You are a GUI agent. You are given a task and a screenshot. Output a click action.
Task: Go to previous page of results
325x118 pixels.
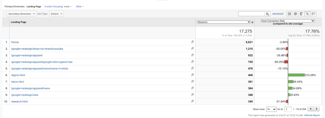[x=310, y=109]
